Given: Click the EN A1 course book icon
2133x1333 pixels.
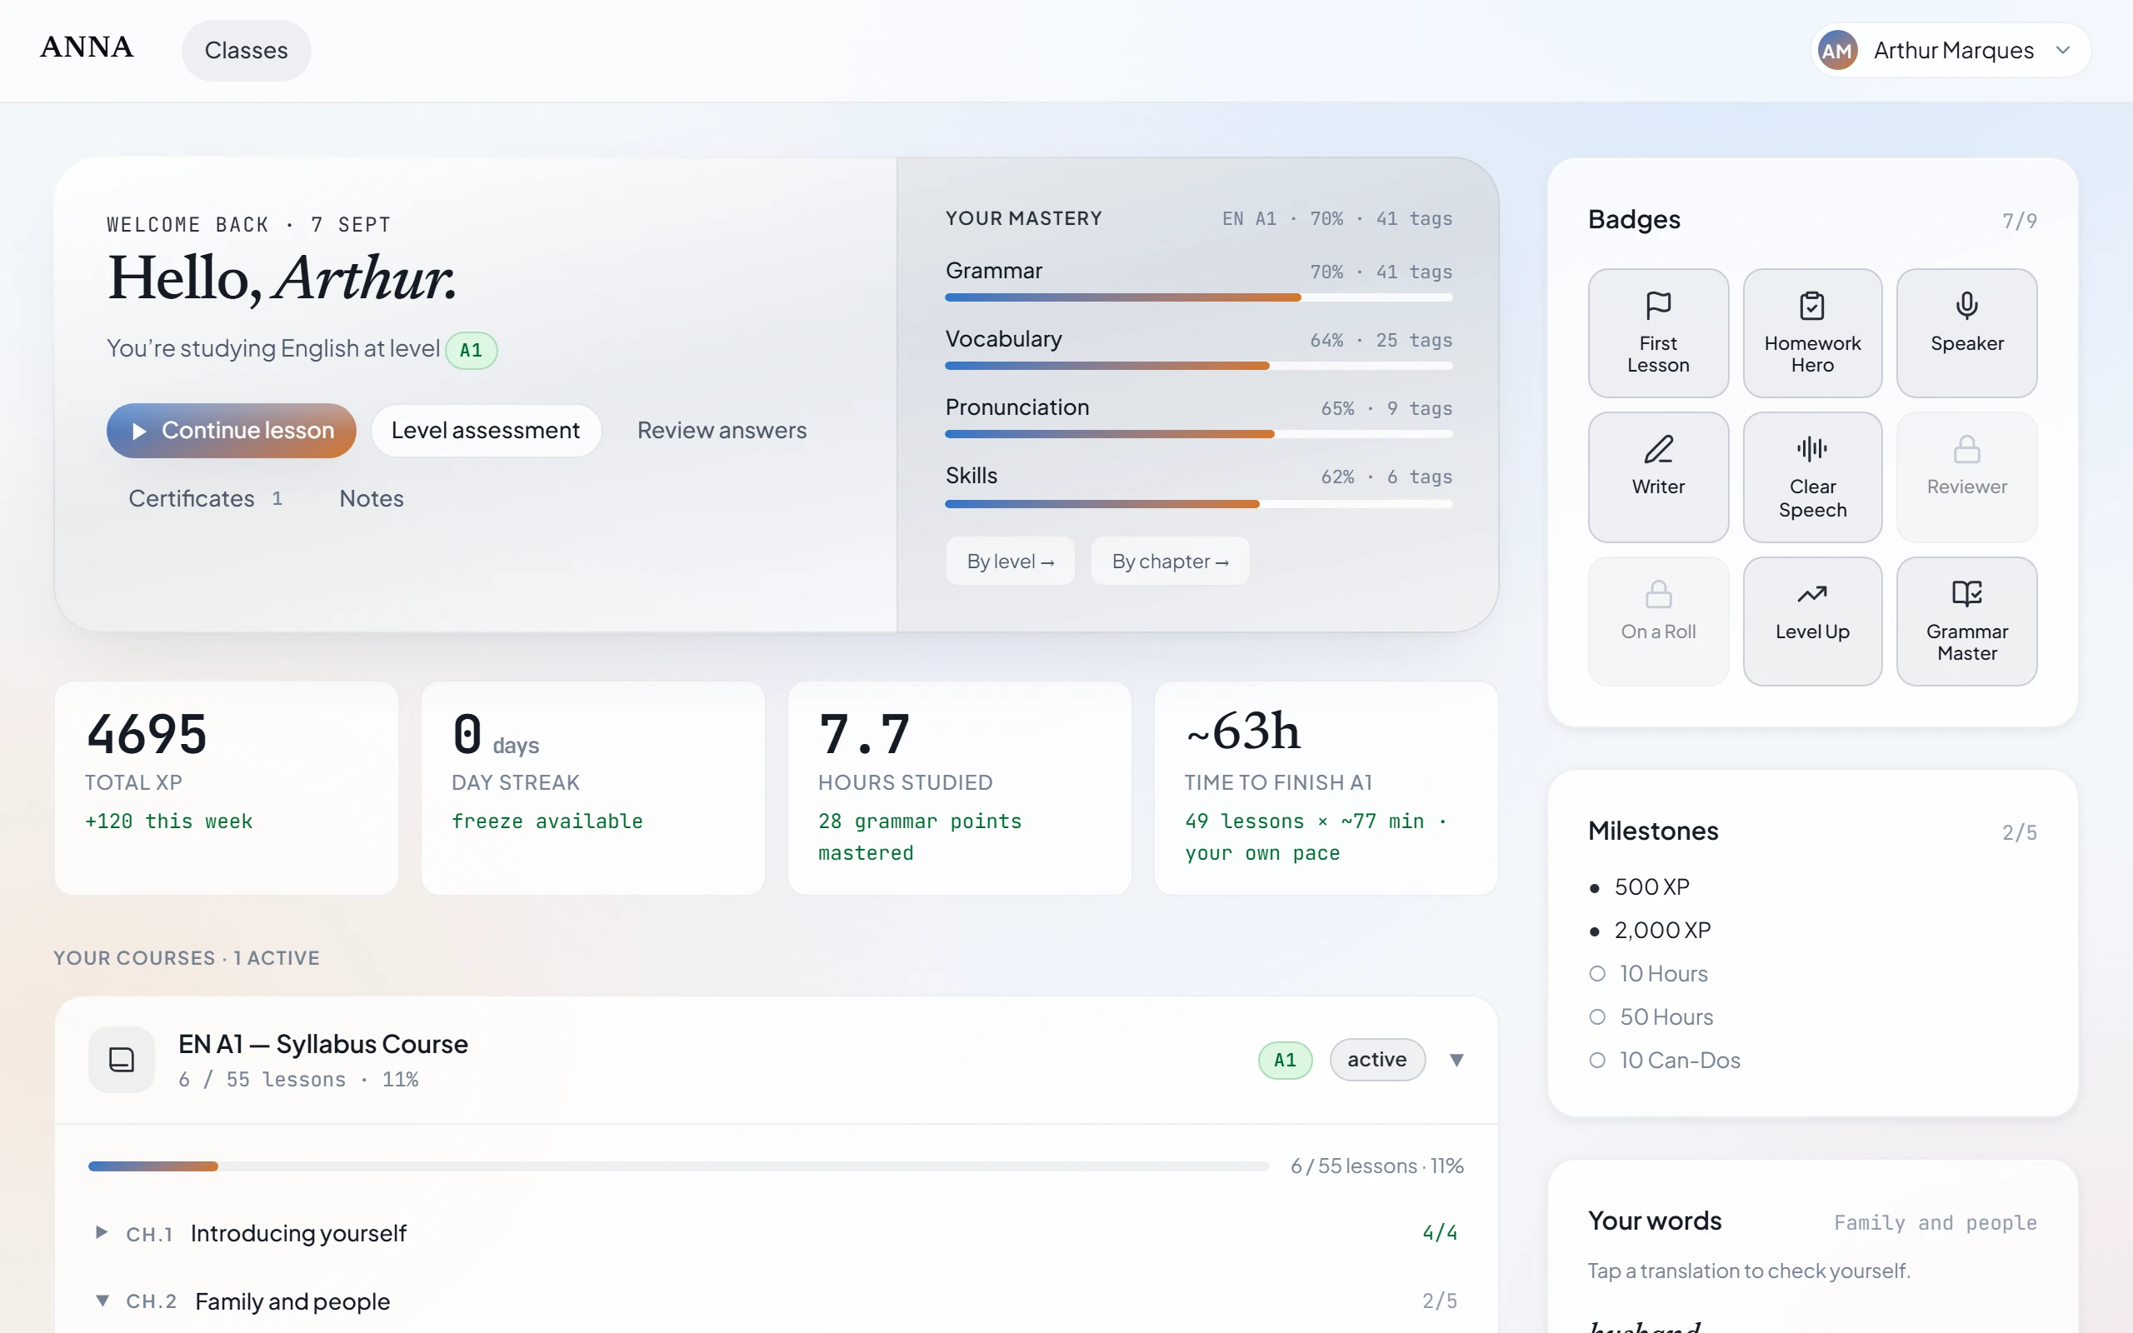Looking at the screenshot, I should pos(122,1060).
